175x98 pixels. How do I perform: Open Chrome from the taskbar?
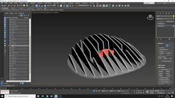[47, 96]
